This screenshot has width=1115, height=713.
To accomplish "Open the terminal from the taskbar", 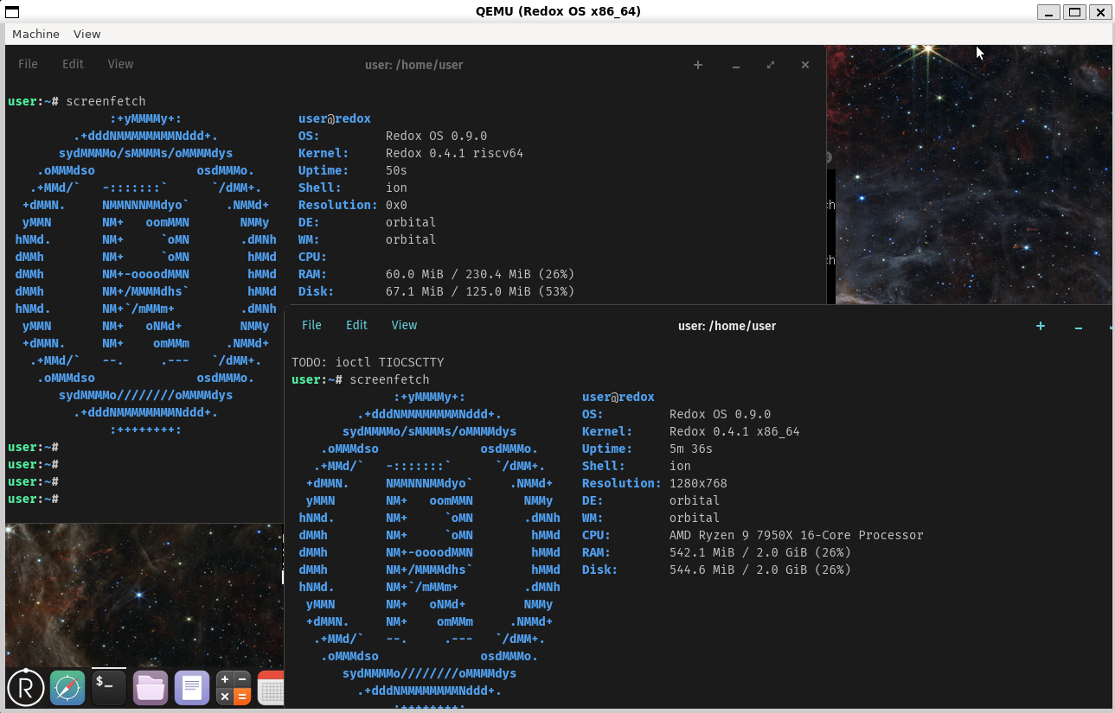I will pos(109,688).
